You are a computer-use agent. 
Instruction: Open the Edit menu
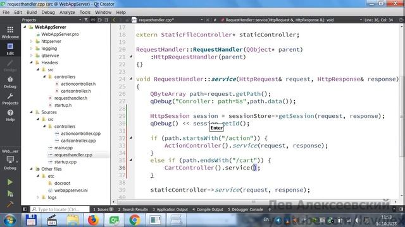coord(18,12)
